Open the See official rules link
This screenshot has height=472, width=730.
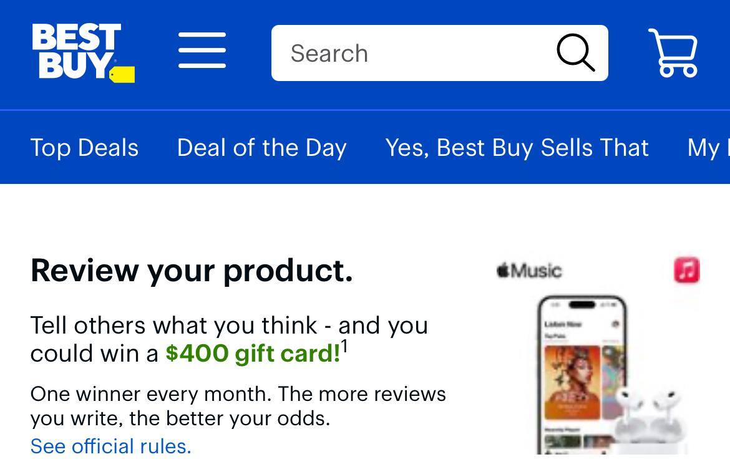(110, 446)
